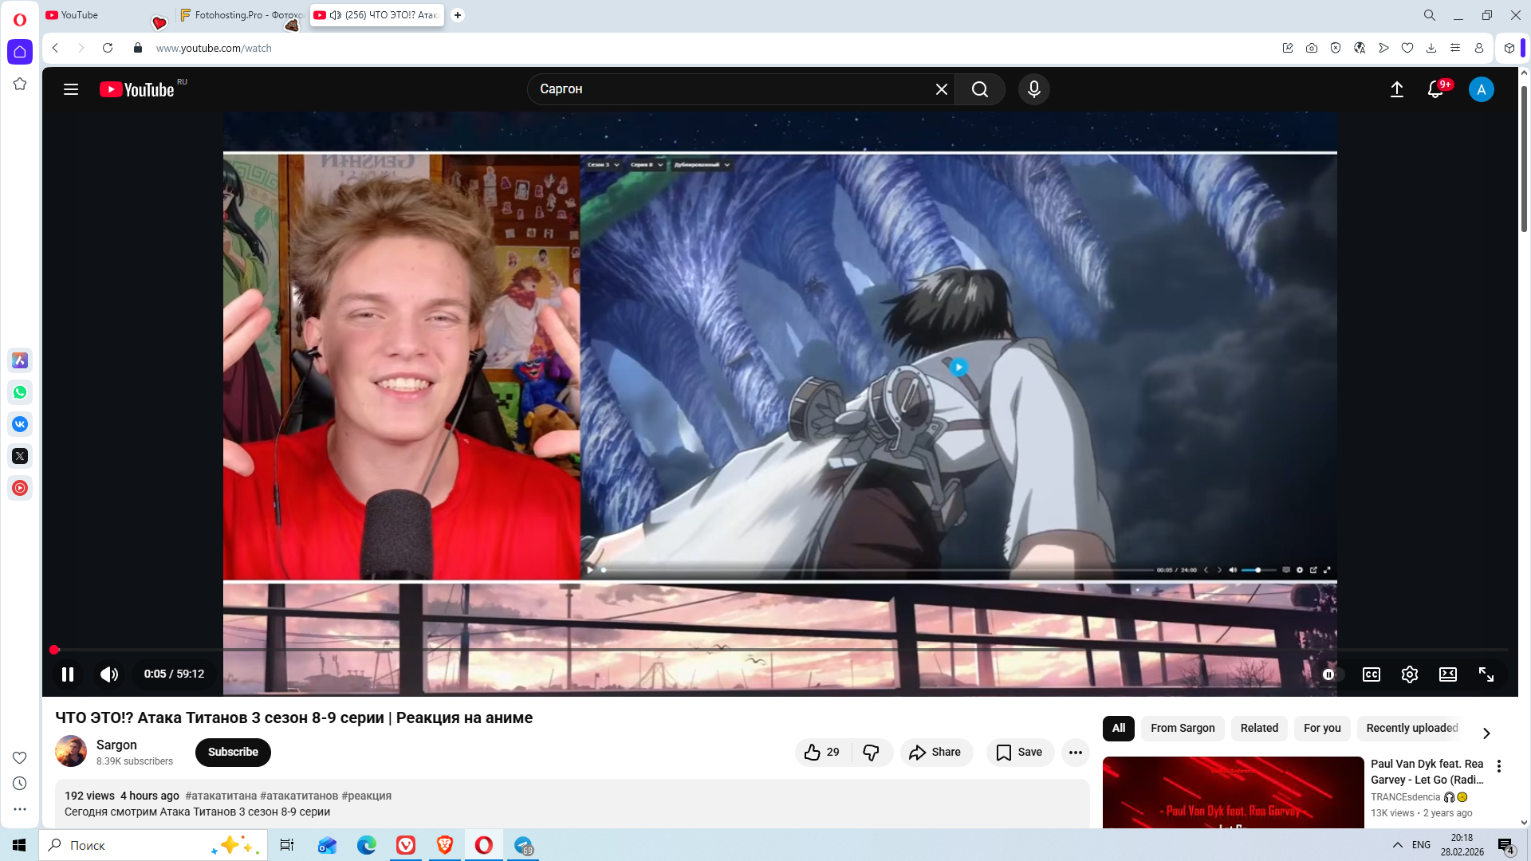The height and width of the screenshot is (861, 1531).
Task: Enter fullscreen mode on the video
Action: coord(1486,674)
